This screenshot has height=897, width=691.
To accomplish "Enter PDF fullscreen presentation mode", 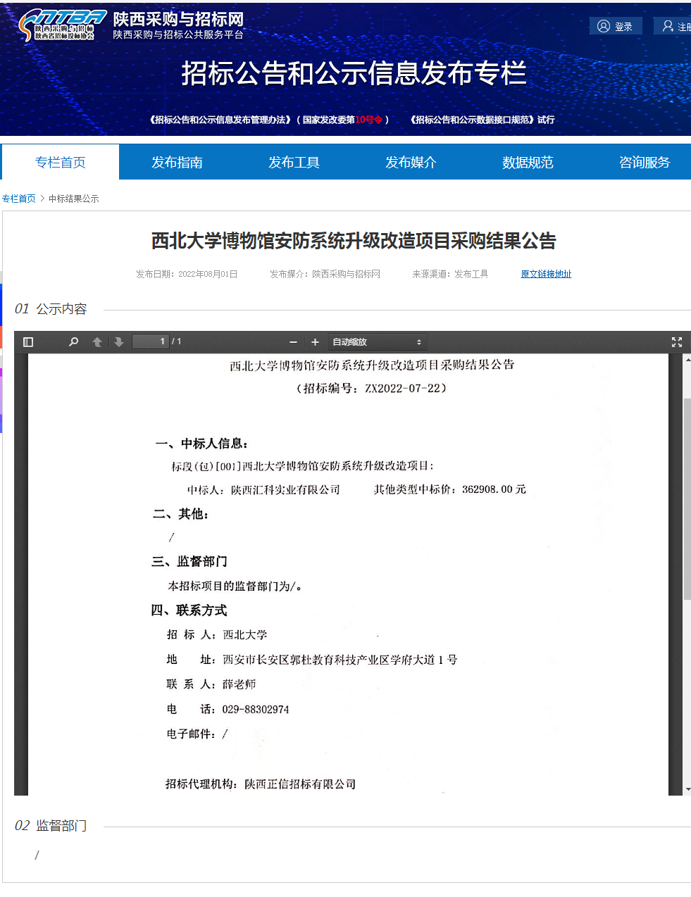I will tap(676, 342).
